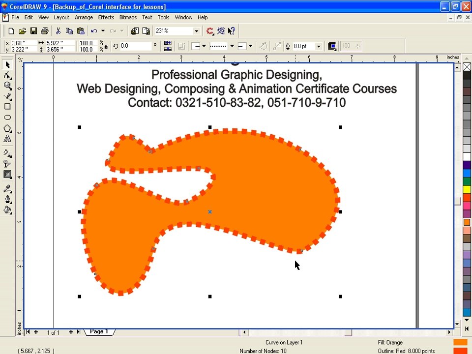Add a page before with plus button
The width and height of the screenshot is (472, 354).
36,332
